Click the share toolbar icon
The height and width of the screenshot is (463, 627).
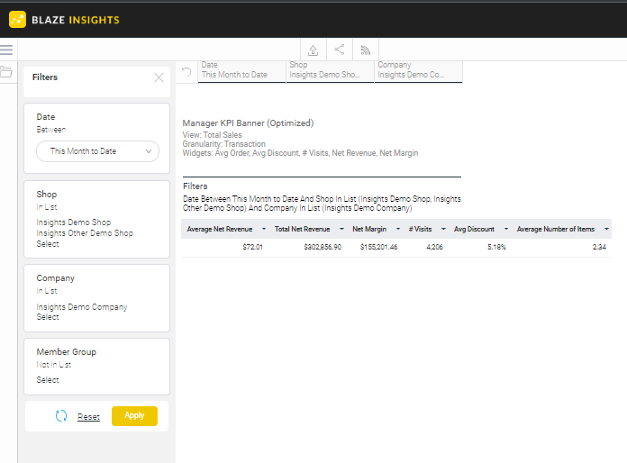click(x=339, y=50)
